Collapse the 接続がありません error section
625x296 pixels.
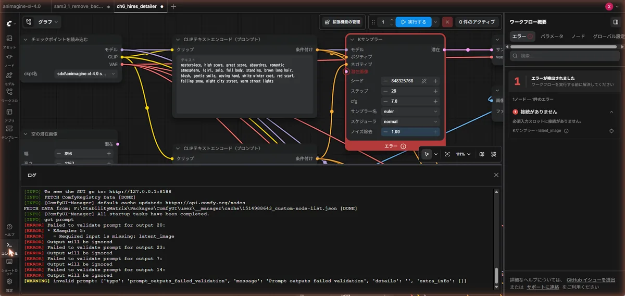click(x=612, y=112)
